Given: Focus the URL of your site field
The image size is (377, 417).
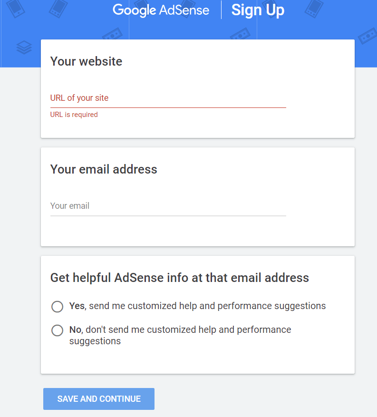Looking at the screenshot, I should coord(168,98).
